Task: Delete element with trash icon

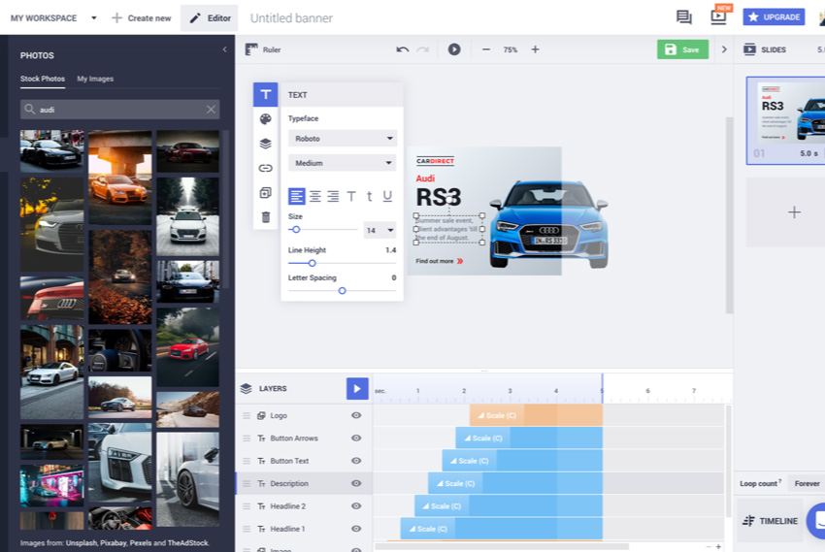Action: click(x=265, y=217)
